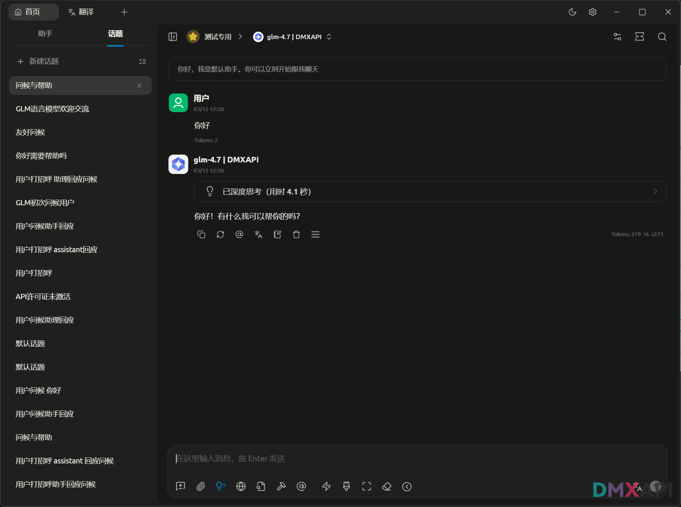Screen dimensions: 681x507
Task: Open the API许可证未激活 topic
Action: pos(43,297)
